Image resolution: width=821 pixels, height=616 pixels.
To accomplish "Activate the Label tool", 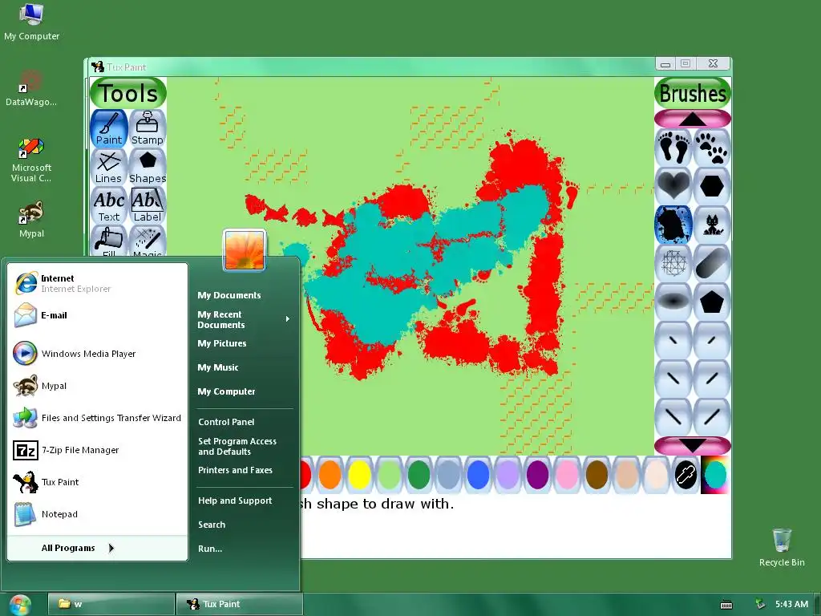I will tap(148, 205).
